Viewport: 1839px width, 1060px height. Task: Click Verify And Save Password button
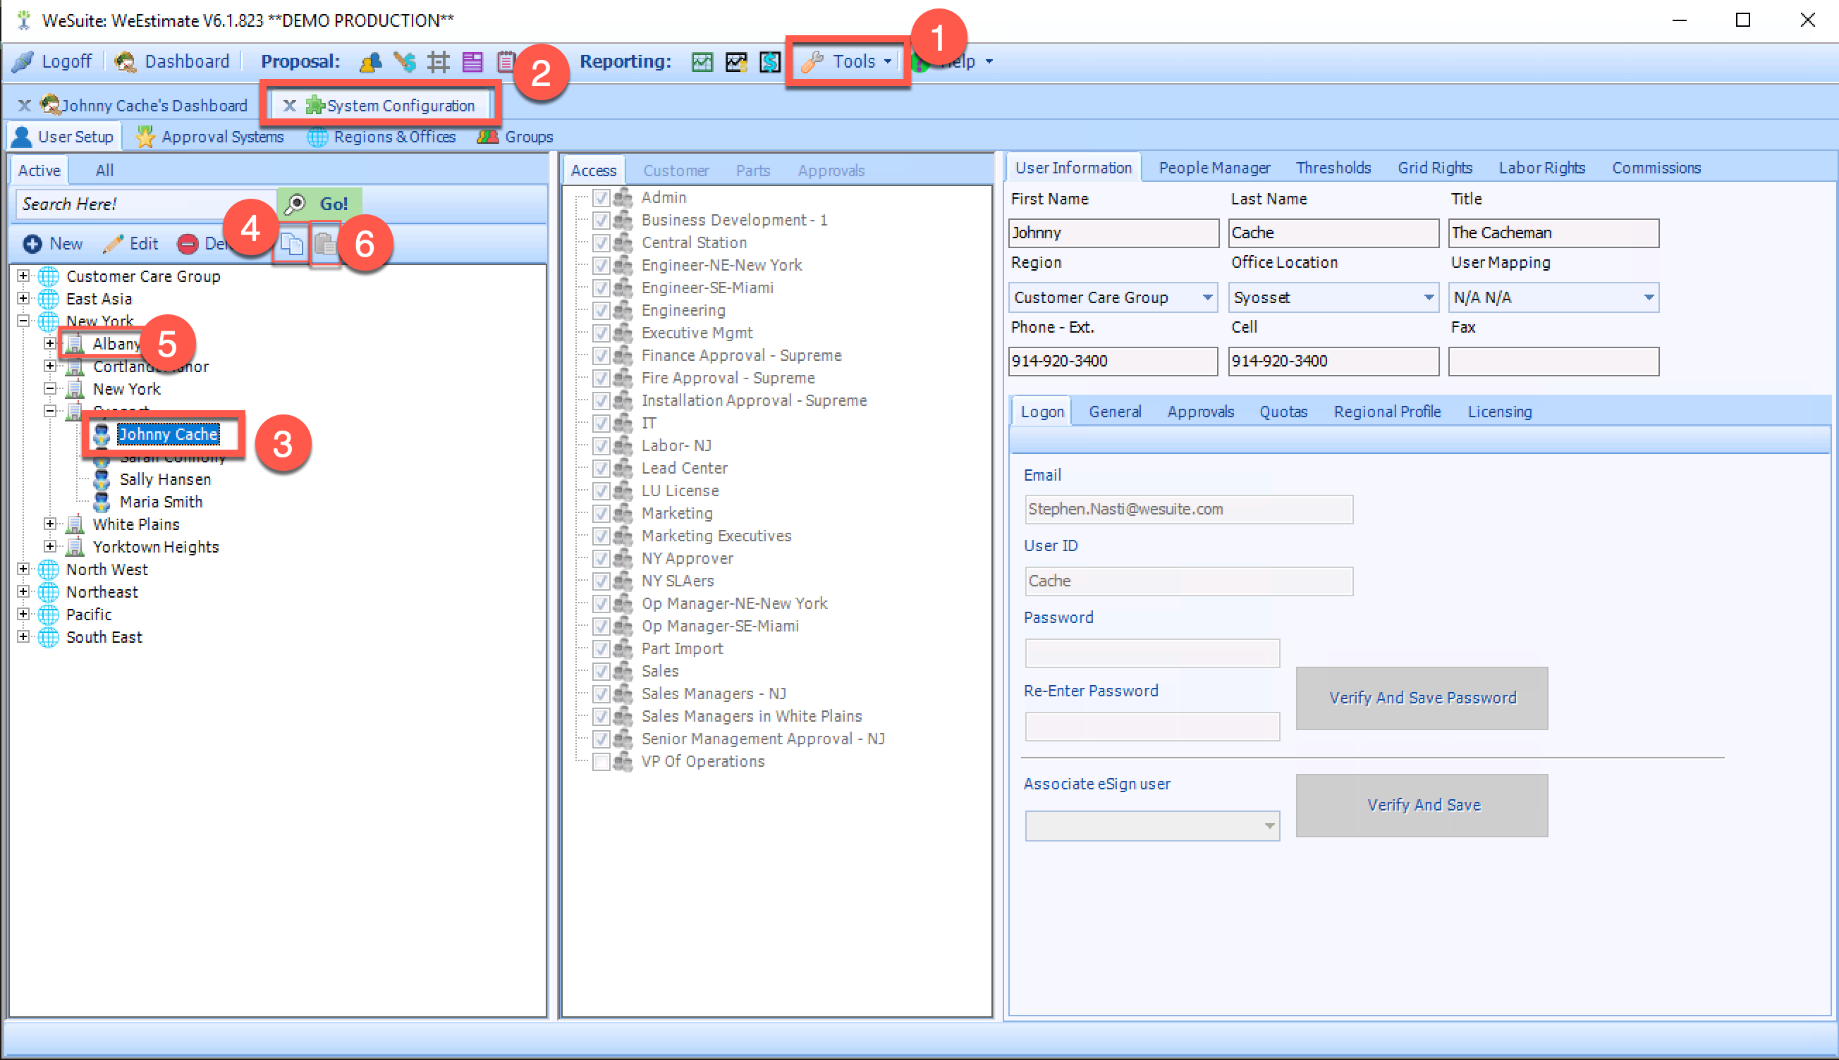tap(1422, 699)
